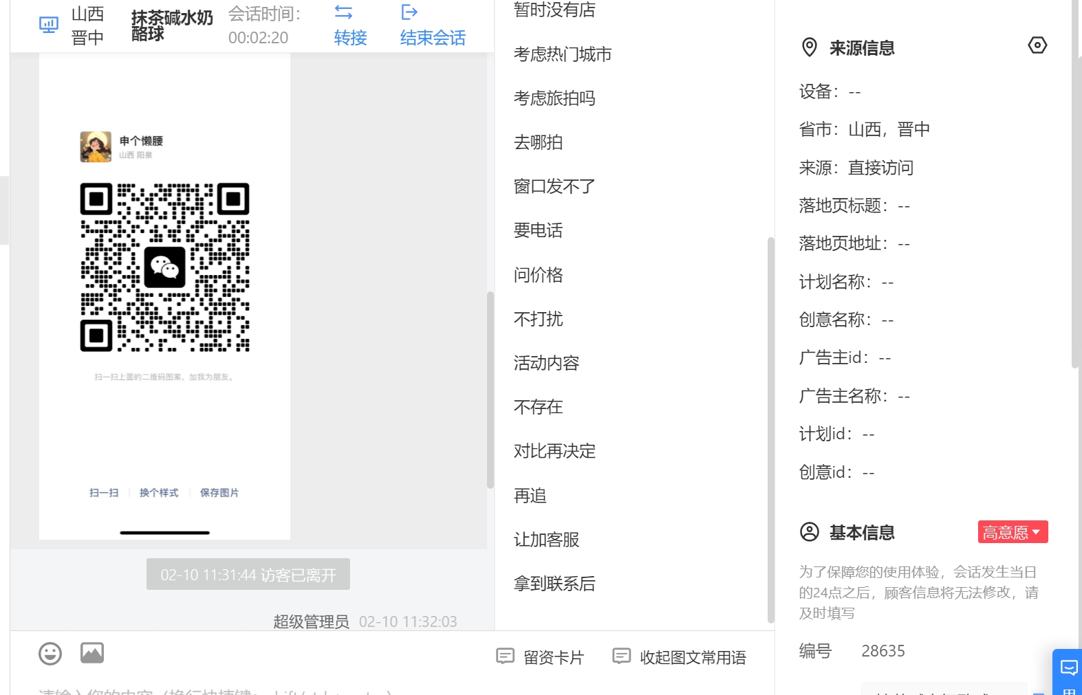Viewport: 1082px width, 695px height.
Task: Click the 落地页标题 info row
Action: [x=854, y=206]
